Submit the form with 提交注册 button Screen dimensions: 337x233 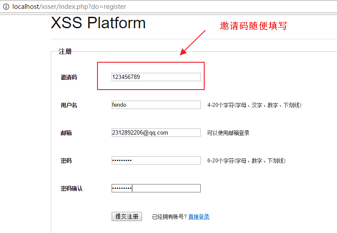pos(127,216)
